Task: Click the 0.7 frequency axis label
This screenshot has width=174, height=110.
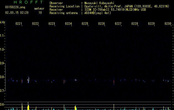Action: [x=2, y=91]
